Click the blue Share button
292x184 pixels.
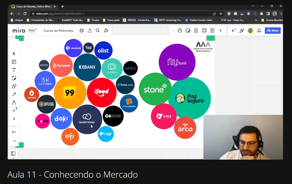[273, 31]
